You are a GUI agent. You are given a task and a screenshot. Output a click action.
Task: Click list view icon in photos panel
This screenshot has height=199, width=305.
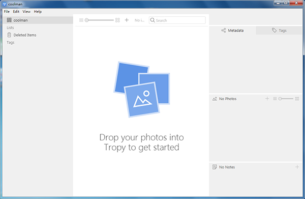(x=275, y=99)
